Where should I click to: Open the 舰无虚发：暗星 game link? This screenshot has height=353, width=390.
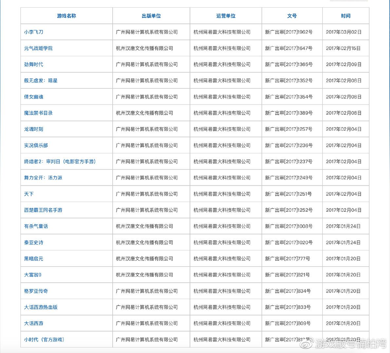(x=41, y=80)
